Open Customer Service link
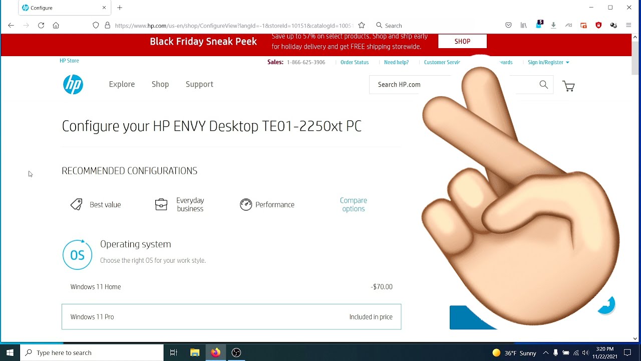The width and height of the screenshot is (641, 361). [442, 62]
